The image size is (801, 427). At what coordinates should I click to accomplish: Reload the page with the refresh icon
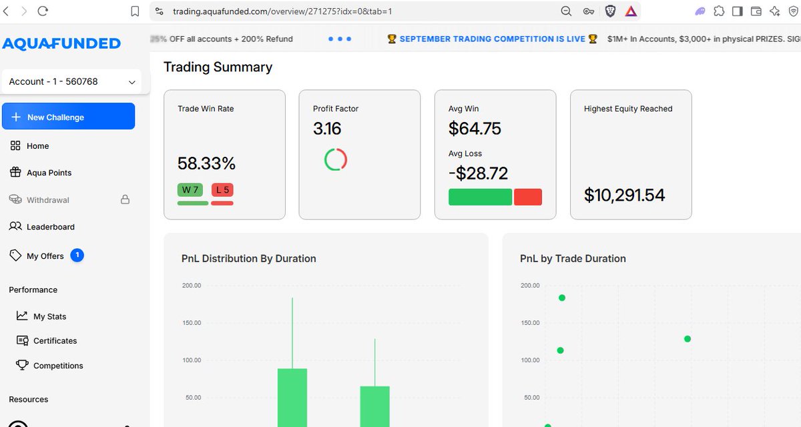click(43, 11)
